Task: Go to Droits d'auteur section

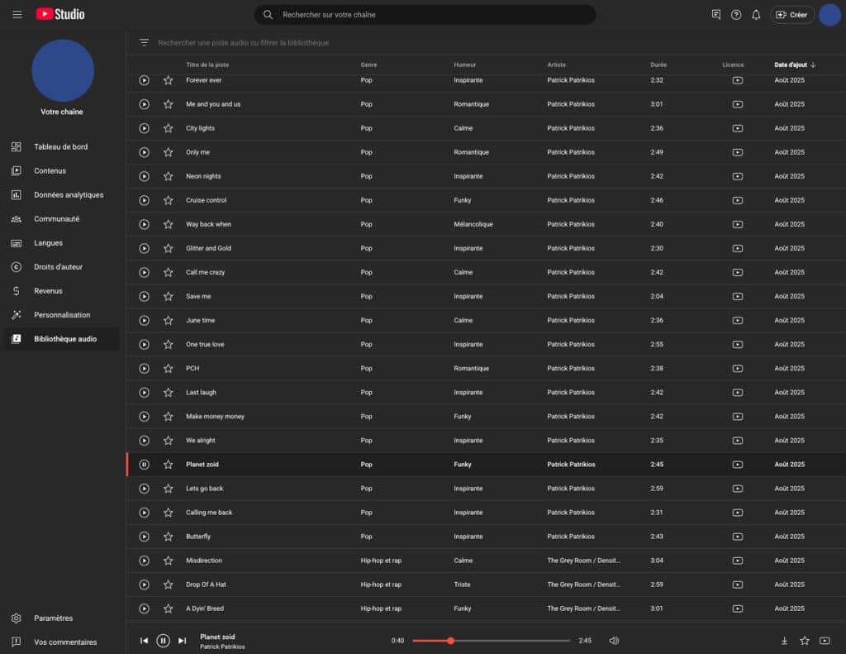Action: [58, 267]
